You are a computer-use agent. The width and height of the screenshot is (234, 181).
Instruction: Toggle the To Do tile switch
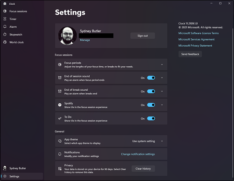tap(151, 119)
